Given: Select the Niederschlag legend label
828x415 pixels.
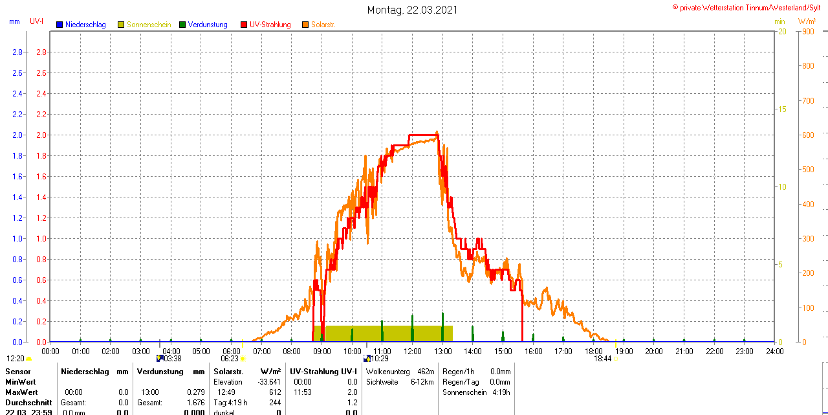Looking at the screenshot, I should point(85,25).
